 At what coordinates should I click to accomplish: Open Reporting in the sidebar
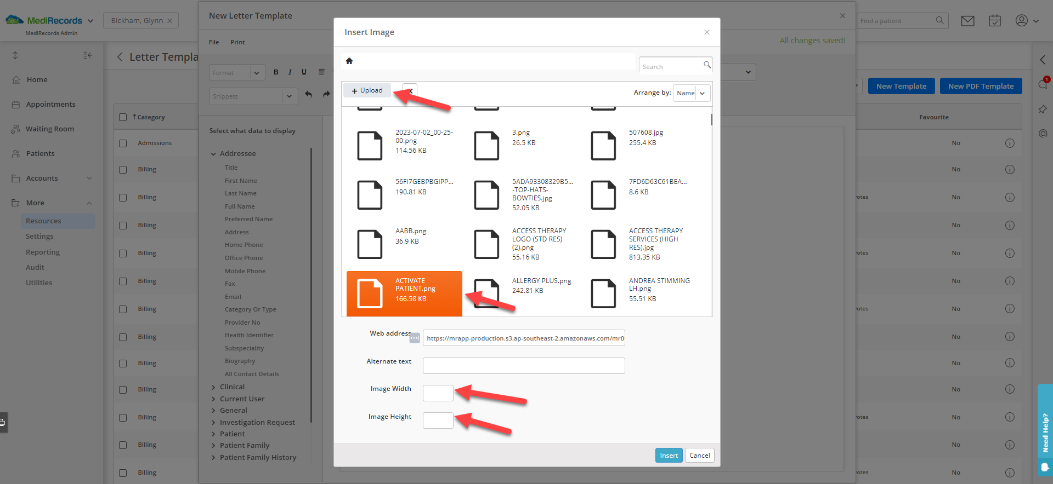point(43,252)
